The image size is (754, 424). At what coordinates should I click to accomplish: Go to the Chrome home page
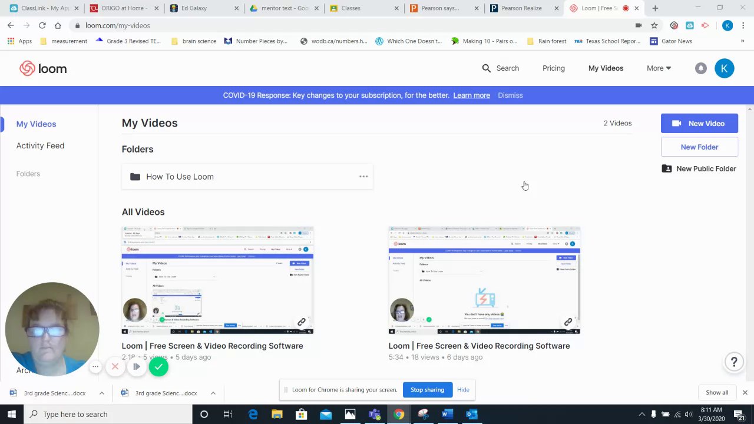point(58,25)
